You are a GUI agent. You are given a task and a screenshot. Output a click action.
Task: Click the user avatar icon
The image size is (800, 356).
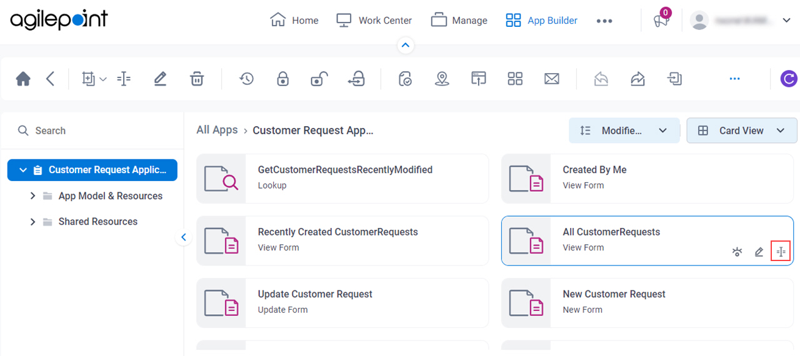pos(699,20)
